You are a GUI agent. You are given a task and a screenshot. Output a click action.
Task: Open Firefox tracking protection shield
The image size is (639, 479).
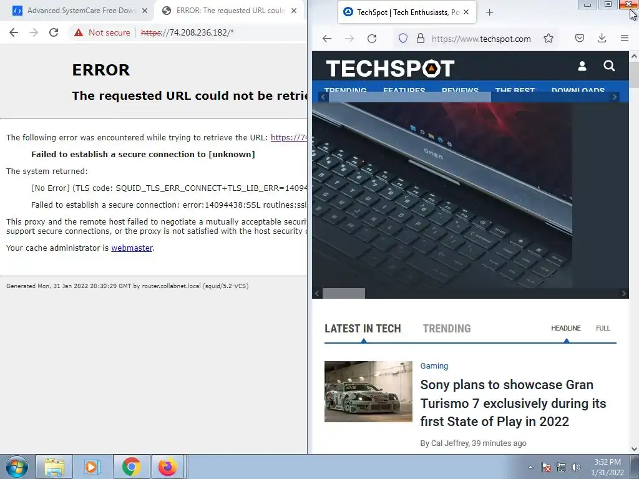(x=402, y=39)
